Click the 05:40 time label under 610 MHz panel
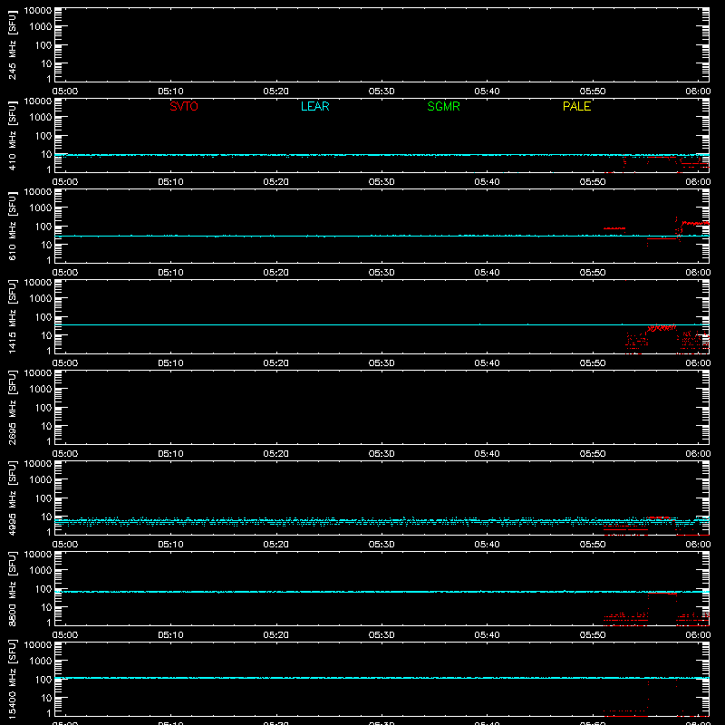The height and width of the screenshot is (725, 725). [x=487, y=273]
